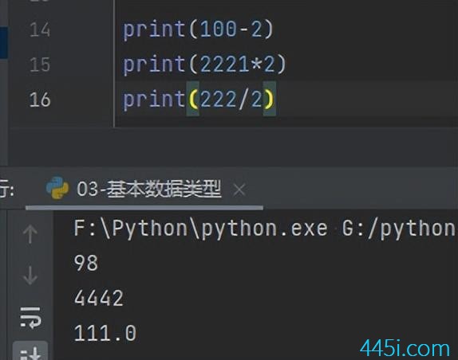Click the F:\Python\python.exe command output line
The image size is (458, 360).
264,229
